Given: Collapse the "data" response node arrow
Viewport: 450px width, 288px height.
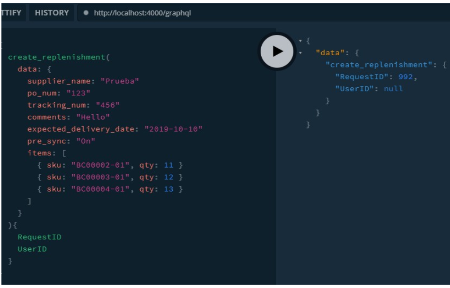Looking at the screenshot, I should [x=300, y=53].
